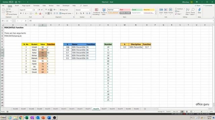Click the Cut icon in Clipboard
Image resolution: width=215 pixels, height=120 pixels.
[x=7, y=9]
